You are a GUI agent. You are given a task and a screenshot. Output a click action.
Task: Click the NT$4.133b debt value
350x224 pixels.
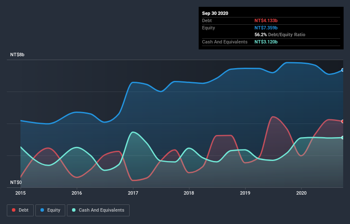tap(266, 21)
